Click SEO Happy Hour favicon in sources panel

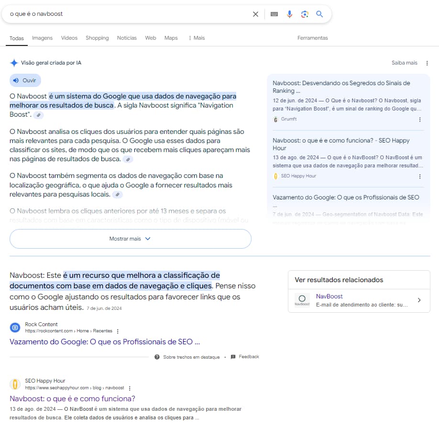click(x=275, y=176)
